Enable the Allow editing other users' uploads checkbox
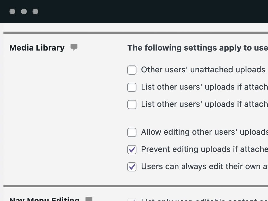Screen dimensions: 268x201 click(132, 132)
